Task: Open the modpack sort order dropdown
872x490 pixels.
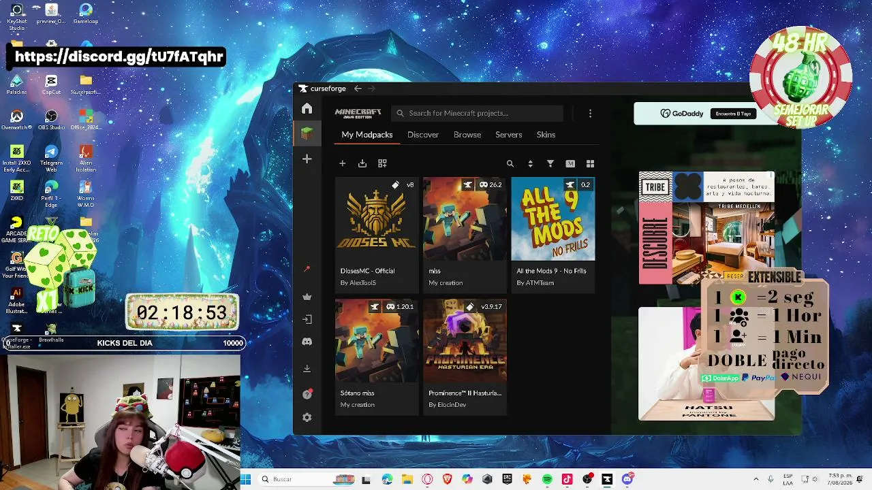Action: point(530,163)
